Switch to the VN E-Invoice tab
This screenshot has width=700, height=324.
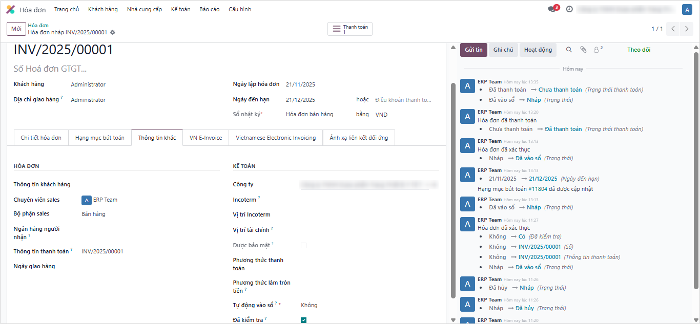205,138
